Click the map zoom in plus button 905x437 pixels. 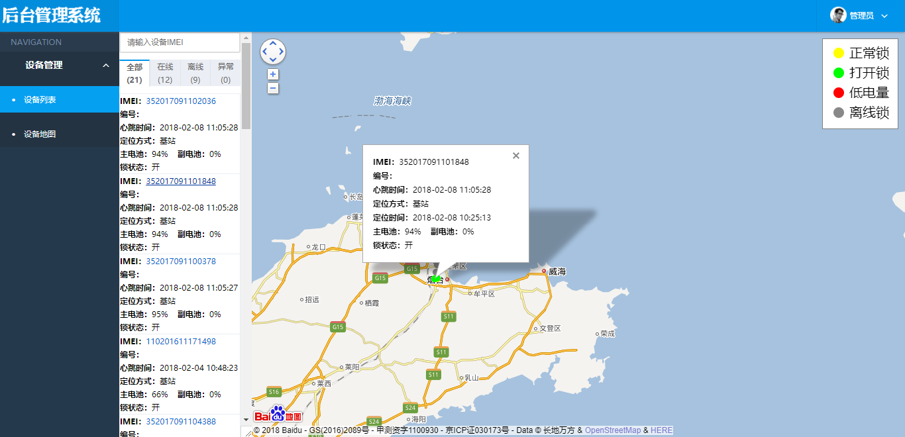pyautogui.click(x=273, y=74)
